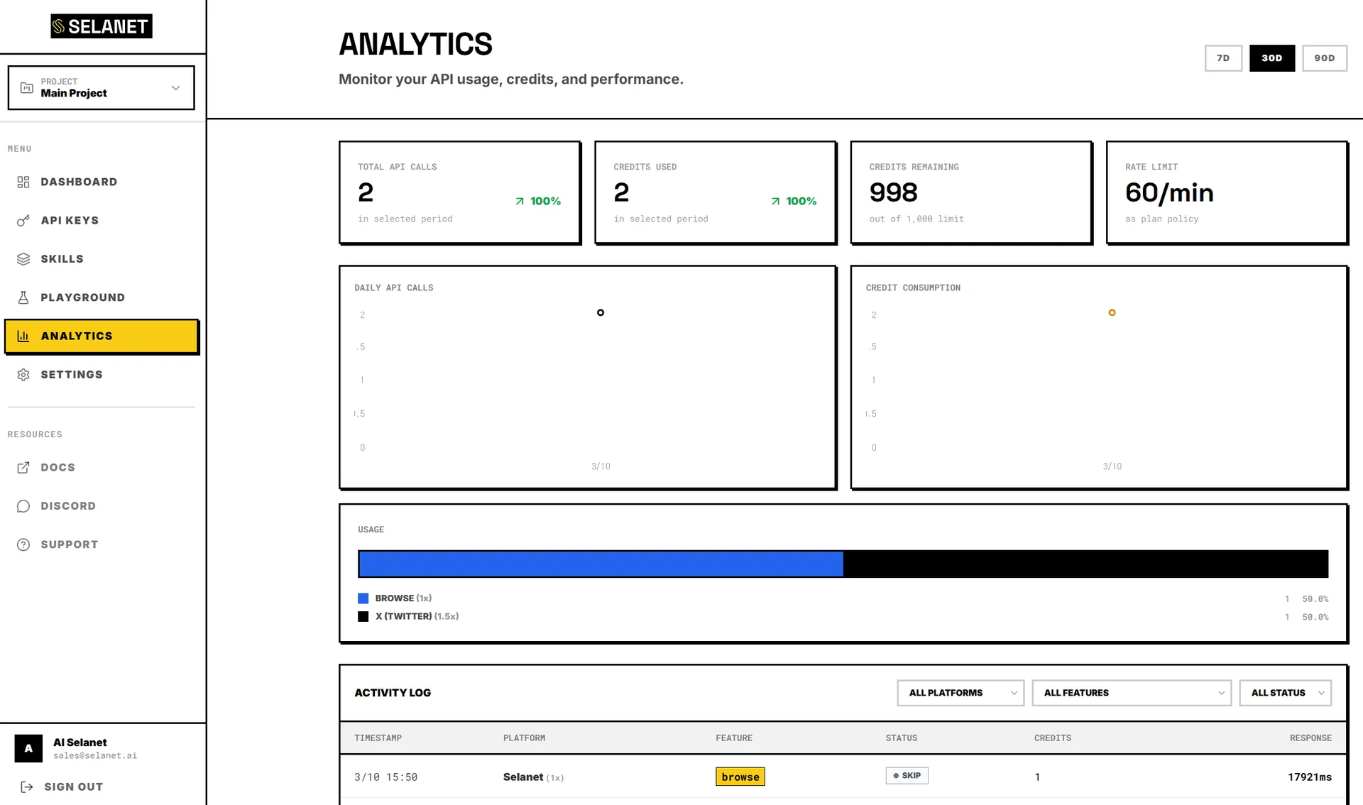Click the sign out arrow icon
Viewport: 1363px width, 805px height.
(27, 787)
